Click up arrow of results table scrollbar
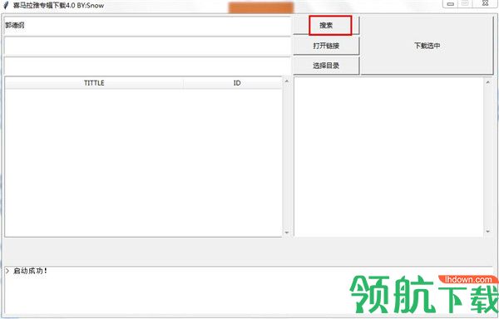 coord(286,81)
